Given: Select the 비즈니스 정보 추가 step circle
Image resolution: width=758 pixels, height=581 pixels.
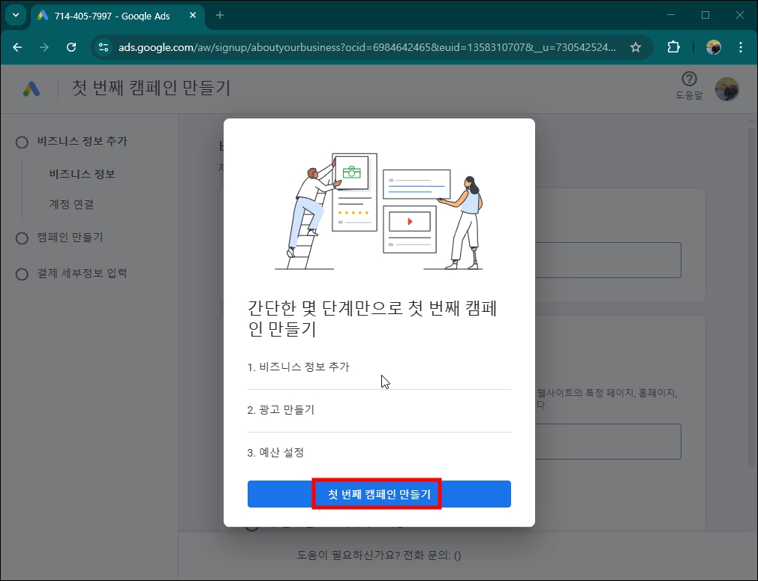Looking at the screenshot, I should click(x=22, y=141).
